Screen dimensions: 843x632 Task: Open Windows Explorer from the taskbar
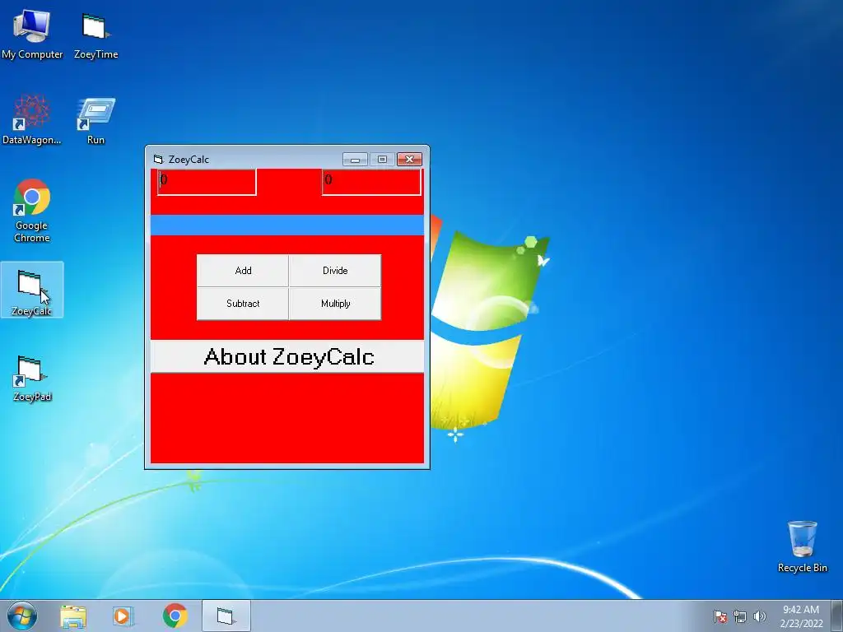73,616
